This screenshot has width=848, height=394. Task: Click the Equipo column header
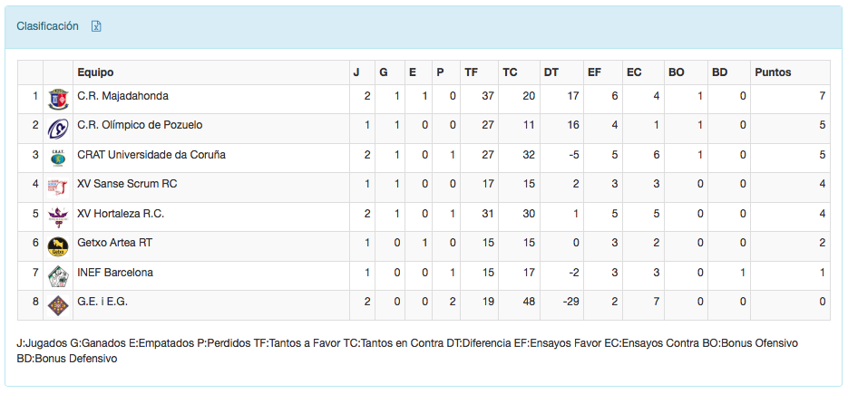tap(95, 72)
